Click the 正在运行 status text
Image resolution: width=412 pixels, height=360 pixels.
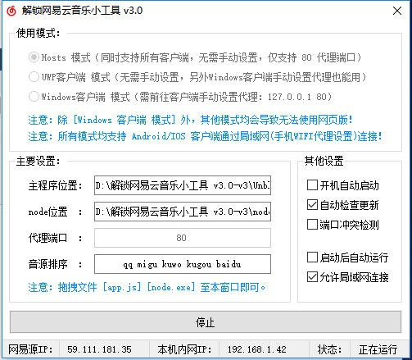point(378,349)
